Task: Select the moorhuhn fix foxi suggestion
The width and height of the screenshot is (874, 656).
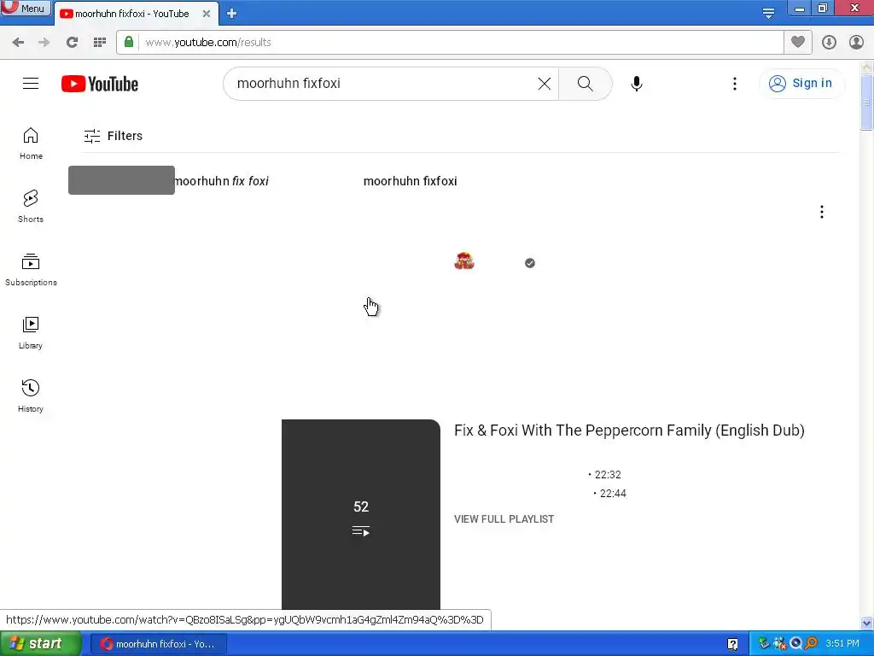Action: pyautogui.click(x=222, y=181)
